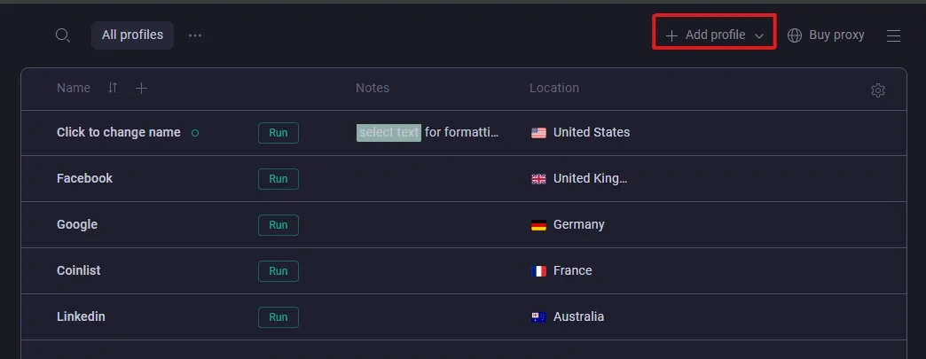Open the hamburger main menu icon
Screen dimensions: 926x359
click(894, 35)
